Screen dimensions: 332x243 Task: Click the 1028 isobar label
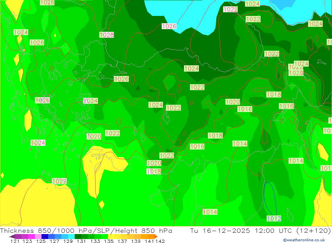(x=107, y=35)
